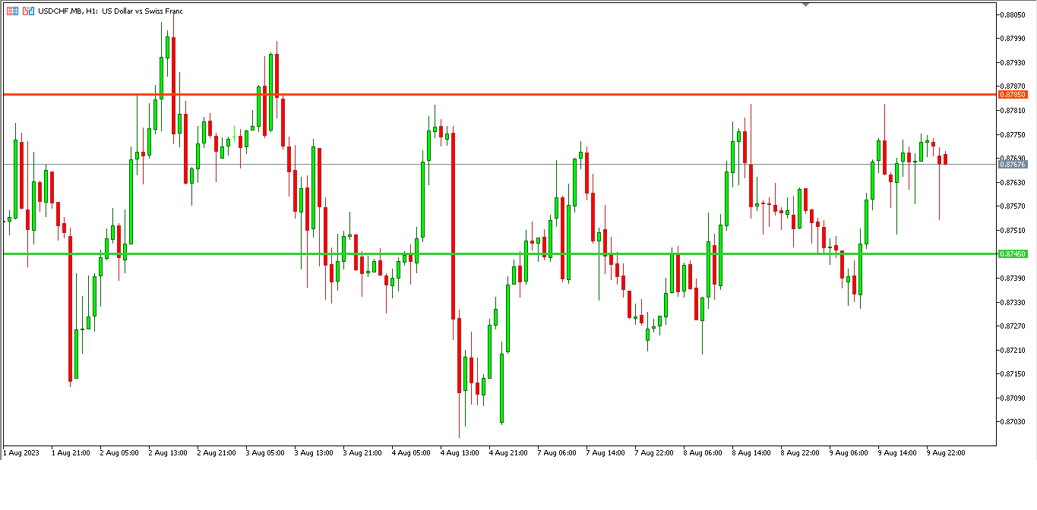Click the 1 Aug 2023 time label
The width and height of the screenshot is (1037, 510).
coord(21,453)
